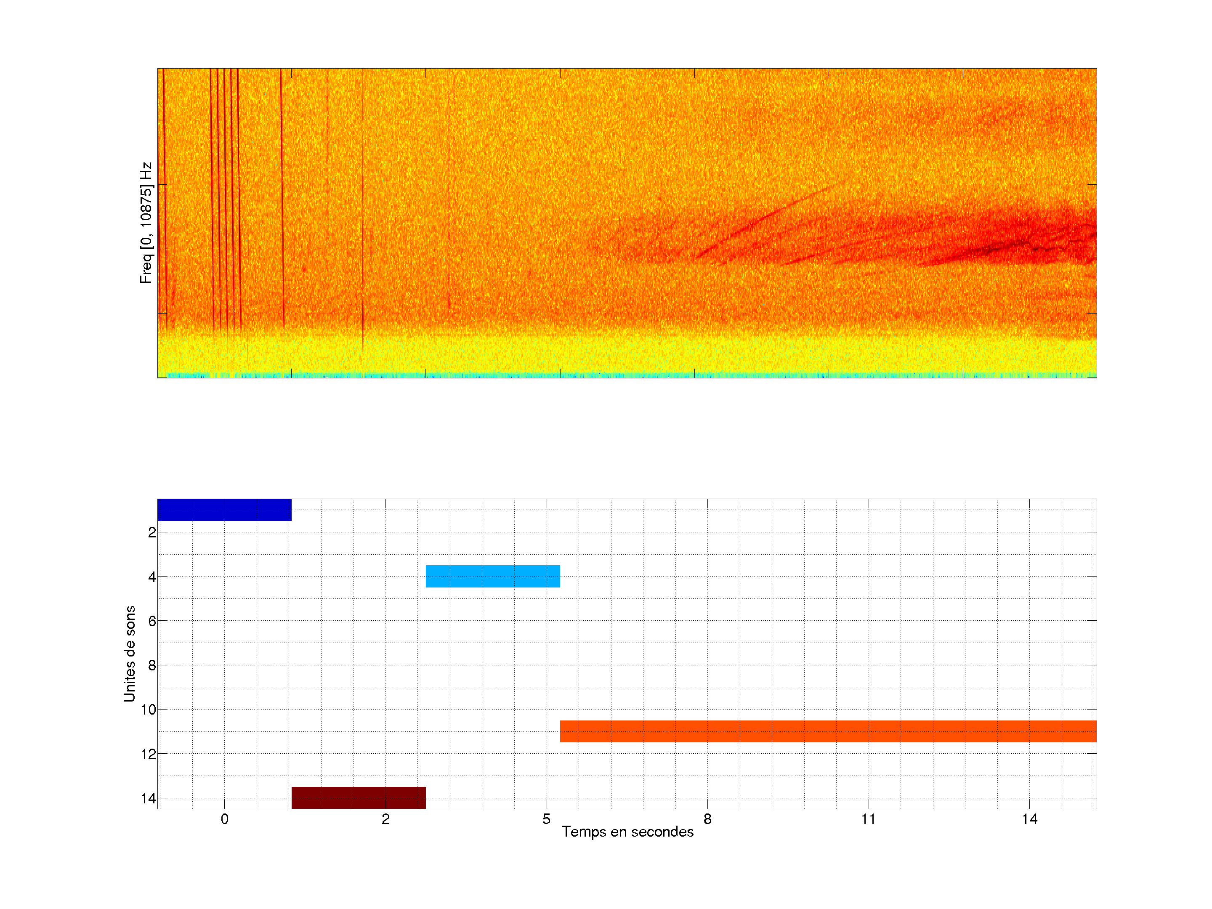Click the dark blue bar at unit 1
The width and height of the screenshot is (1212, 909).
[224, 510]
